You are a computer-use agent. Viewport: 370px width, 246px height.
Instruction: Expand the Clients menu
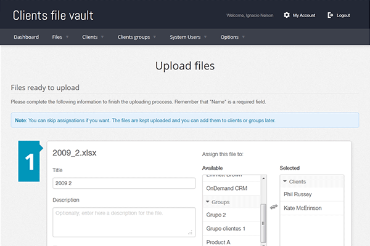(92, 37)
